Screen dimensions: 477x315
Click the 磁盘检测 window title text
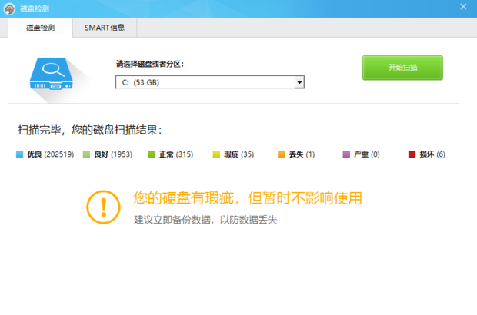click(x=35, y=8)
